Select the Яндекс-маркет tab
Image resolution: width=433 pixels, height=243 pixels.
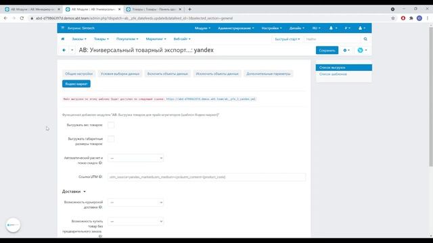(x=76, y=84)
